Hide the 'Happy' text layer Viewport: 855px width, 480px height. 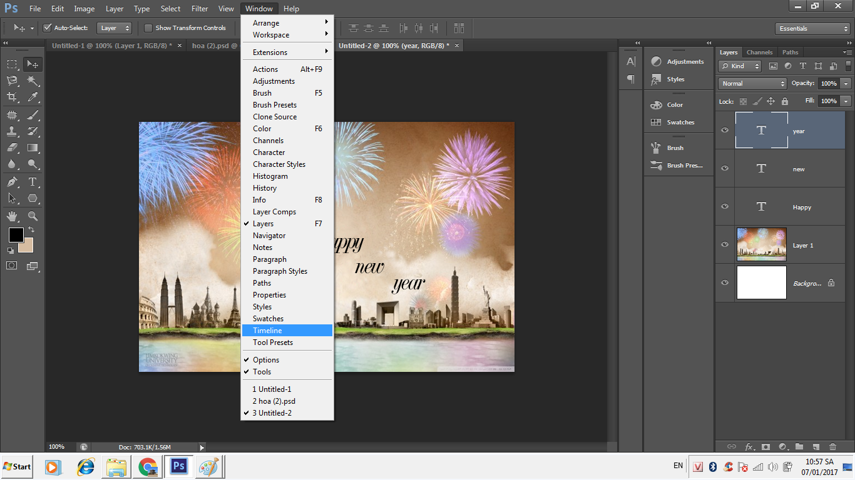point(725,207)
